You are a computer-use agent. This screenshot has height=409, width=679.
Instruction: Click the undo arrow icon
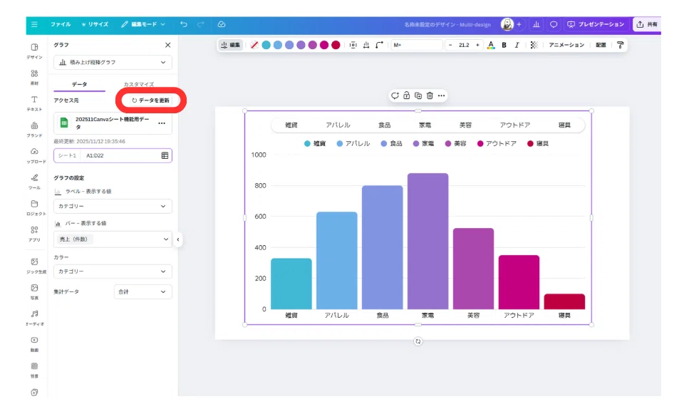(184, 24)
